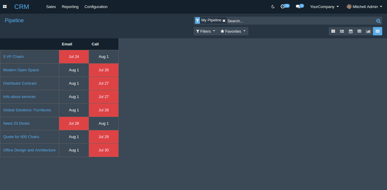Click Email cell of Modern Open Space row
This screenshot has width=387, height=190.
coord(74,70)
